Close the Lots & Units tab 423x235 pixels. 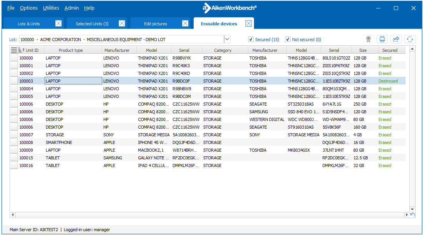[x=58, y=23]
